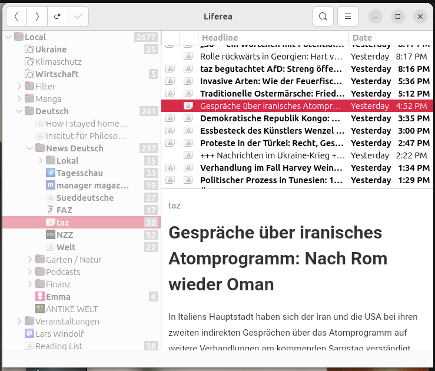This screenshot has width=435, height=371.
Task: Expand the Veranstaltungen folder
Action: 19,322
